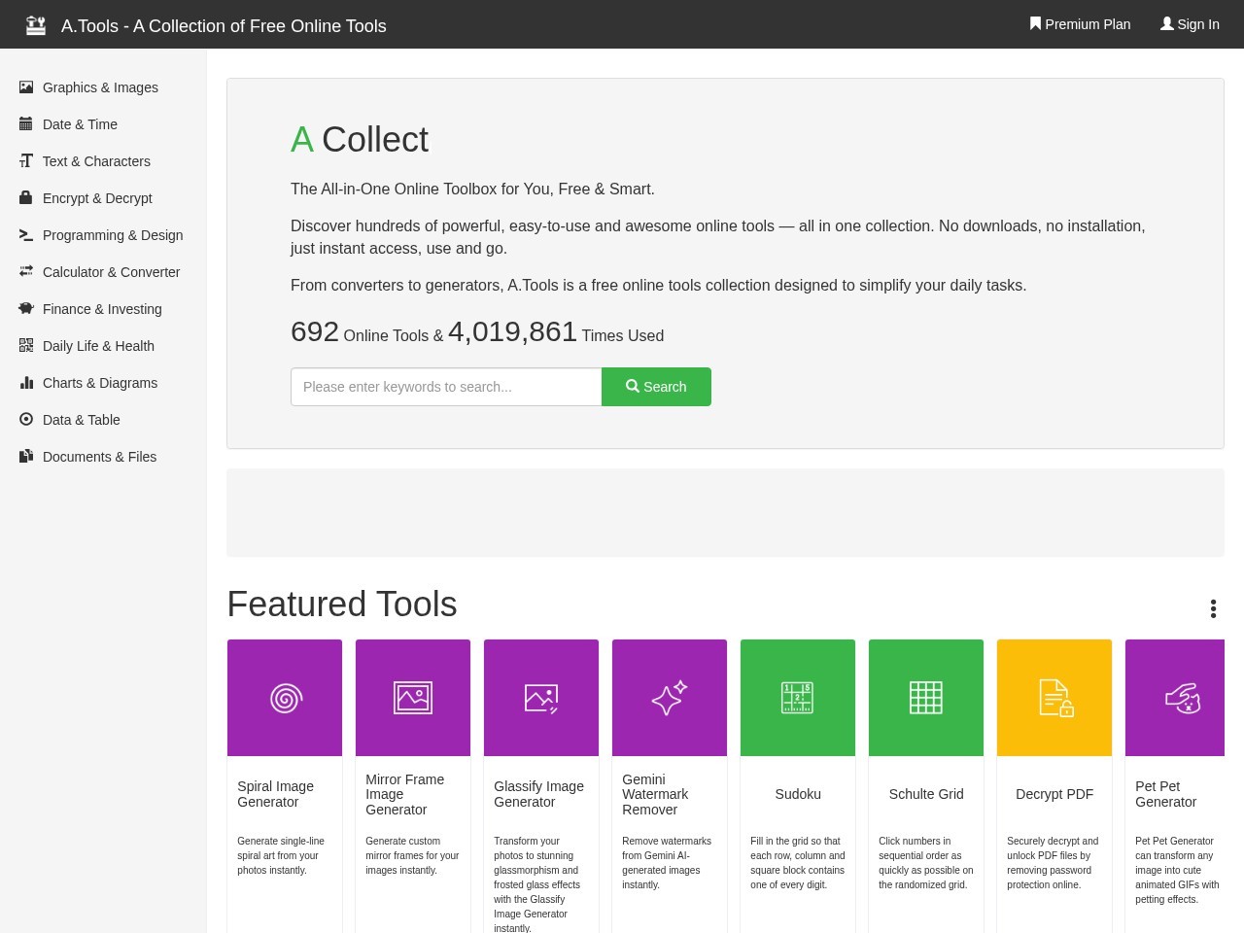1244x933 pixels.
Task: Open the Premium Plan link
Action: [x=1080, y=24]
